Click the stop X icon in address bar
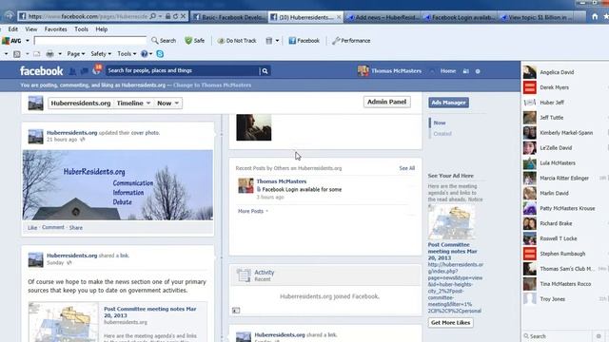 184,16
